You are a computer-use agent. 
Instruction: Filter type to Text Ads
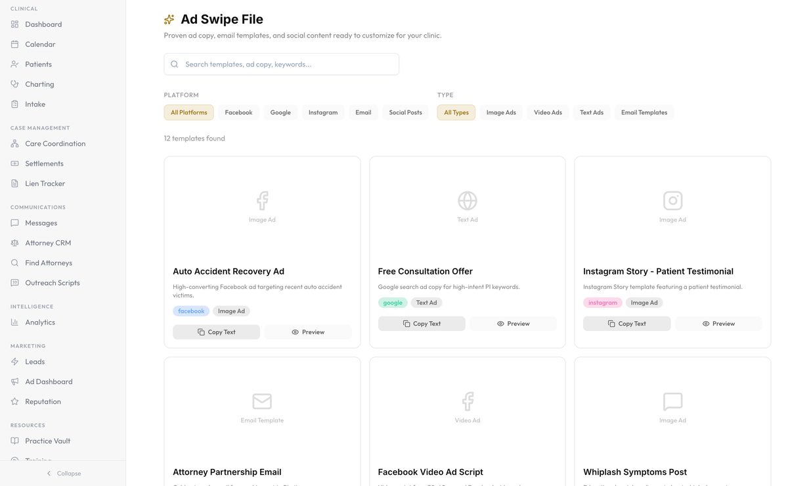592,112
